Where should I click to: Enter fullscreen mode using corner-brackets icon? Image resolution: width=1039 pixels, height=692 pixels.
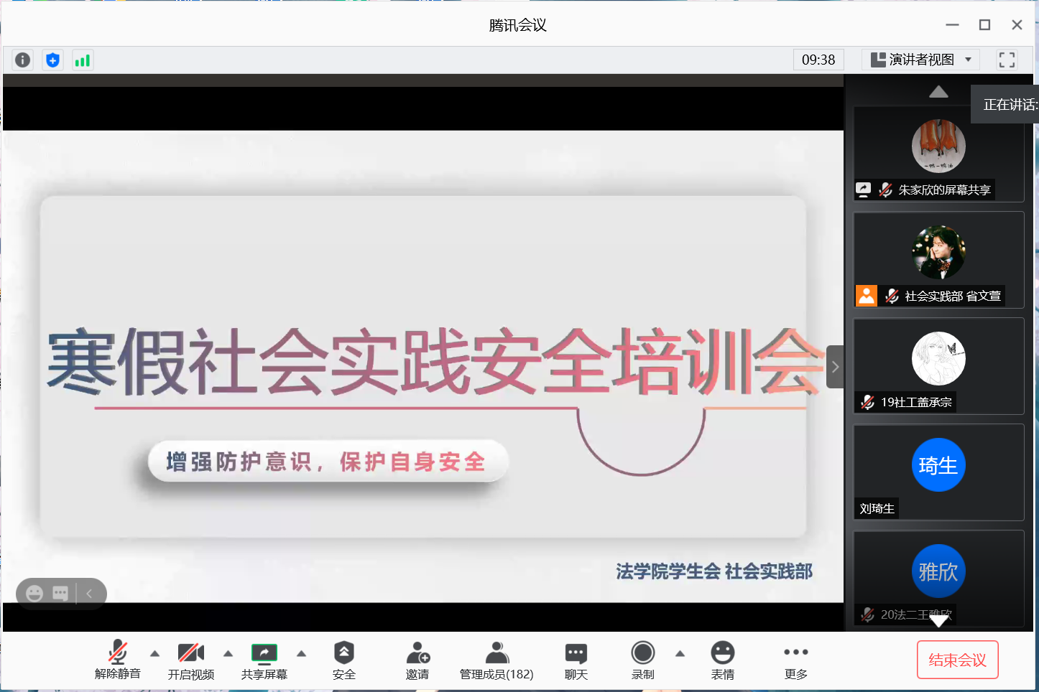[x=1007, y=60]
